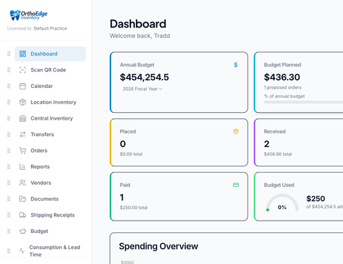Click the drag handle beside Calendar
Viewport: 343px width, 264px height.
(9, 86)
